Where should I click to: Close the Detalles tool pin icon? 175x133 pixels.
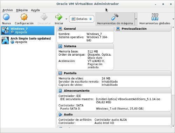pos(91,19)
